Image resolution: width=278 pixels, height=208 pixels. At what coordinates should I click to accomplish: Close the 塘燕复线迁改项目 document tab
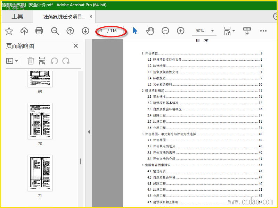(x=91, y=16)
